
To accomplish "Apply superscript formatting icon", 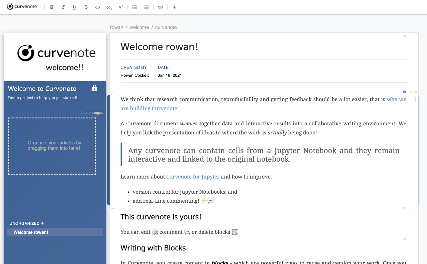I will pos(121,7).
